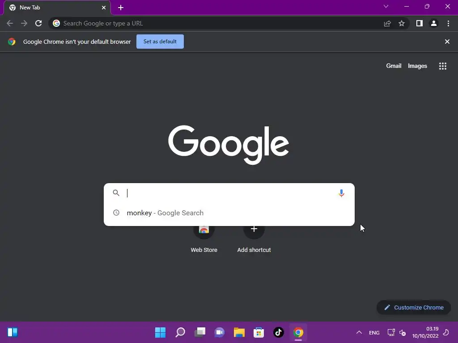This screenshot has height=343, width=458.
Task: Bookmark this tab with the star icon
Action: (402, 23)
